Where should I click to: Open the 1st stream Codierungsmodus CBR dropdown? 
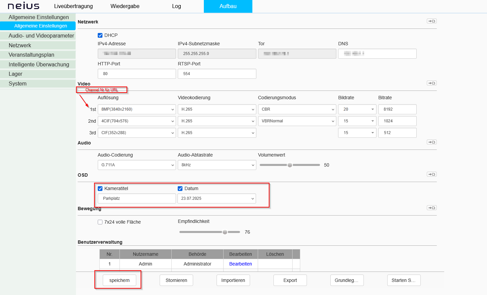(297, 109)
